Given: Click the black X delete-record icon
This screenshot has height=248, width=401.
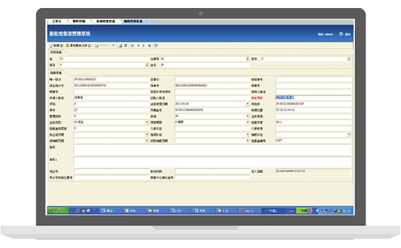Looking at the screenshot, I should (126, 45).
